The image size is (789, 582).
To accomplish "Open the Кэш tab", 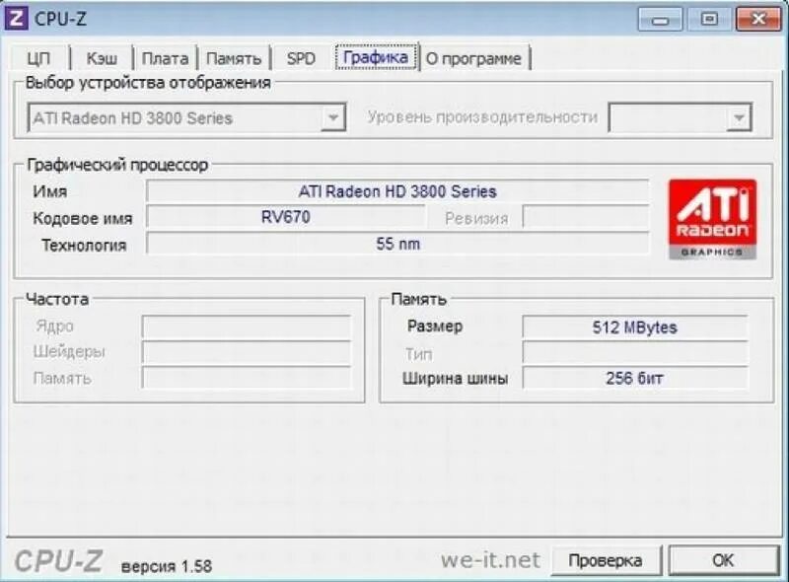I will [102, 58].
